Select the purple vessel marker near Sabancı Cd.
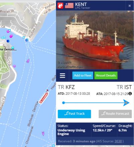Viewport: 134px width, 147px height. coord(28,61)
